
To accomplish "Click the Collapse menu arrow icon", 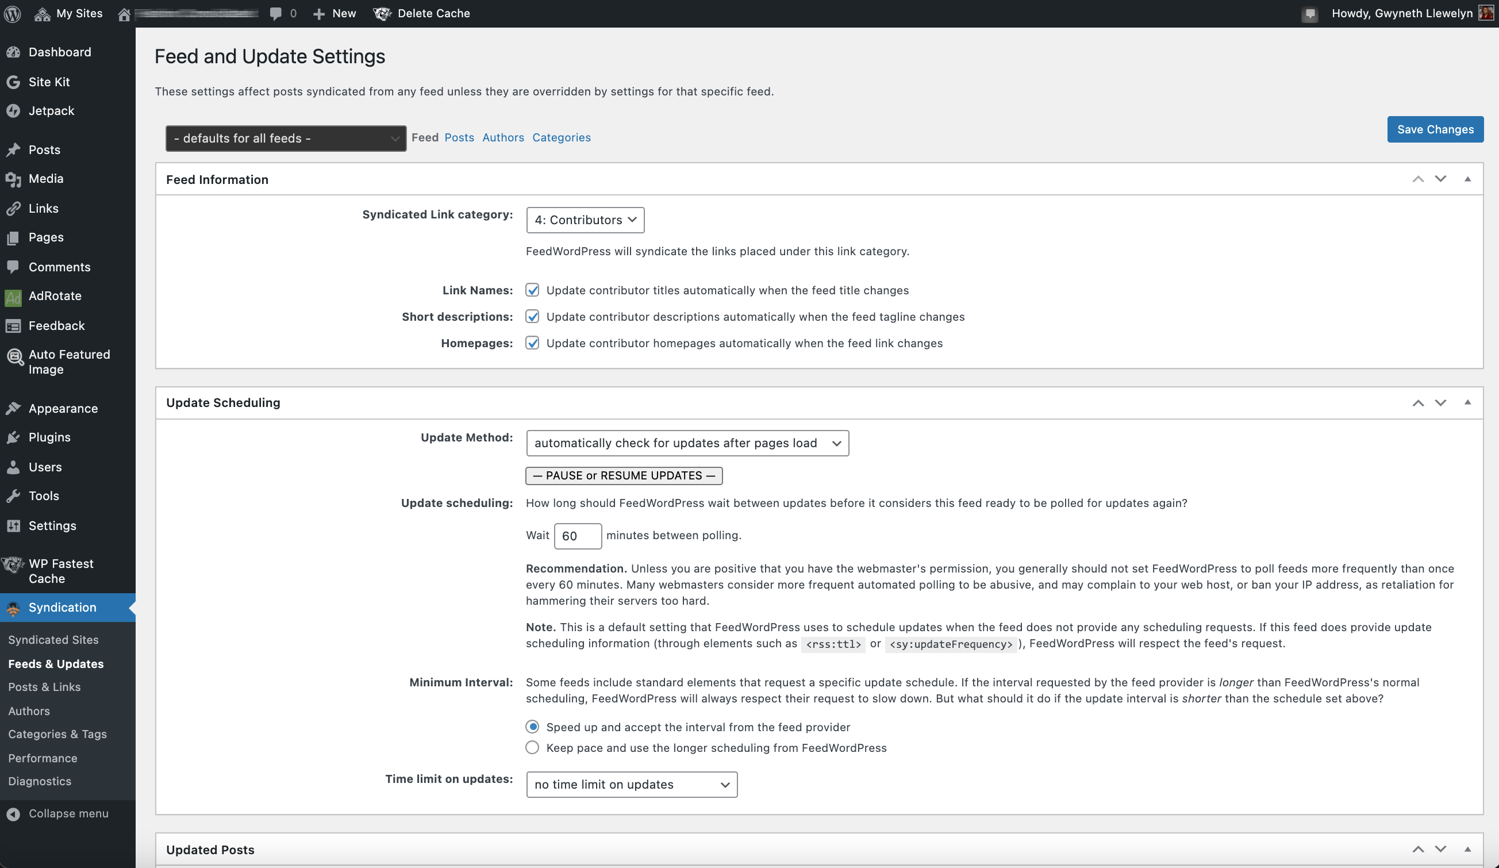I will pyautogui.click(x=13, y=814).
